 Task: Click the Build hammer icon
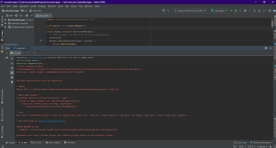pyautogui.click(x=168, y=11)
